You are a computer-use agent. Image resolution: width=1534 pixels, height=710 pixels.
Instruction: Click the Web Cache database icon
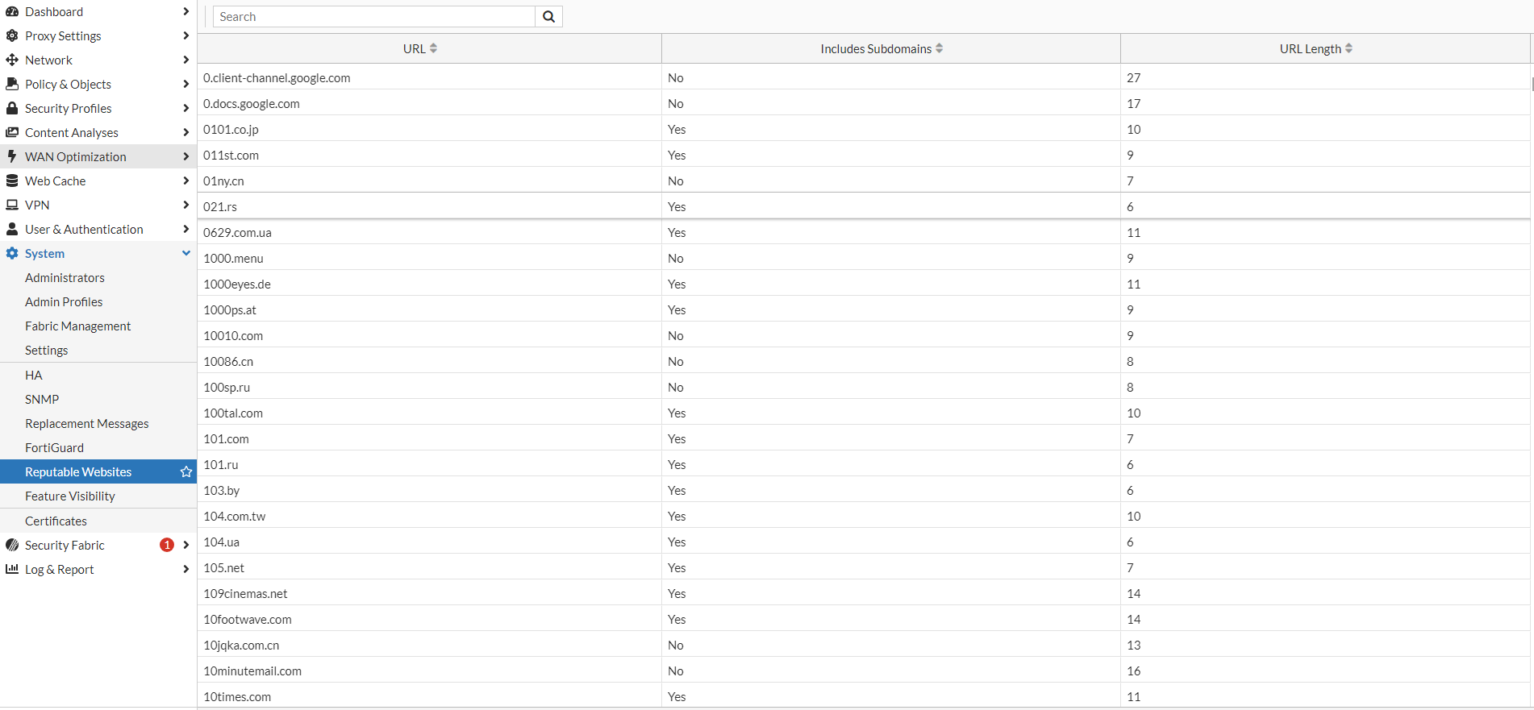click(12, 181)
